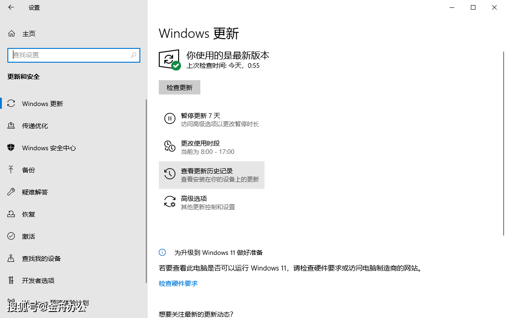Click the vertical scrollbar of the main pane
Viewport: 505px width, 318px height.
503,143
